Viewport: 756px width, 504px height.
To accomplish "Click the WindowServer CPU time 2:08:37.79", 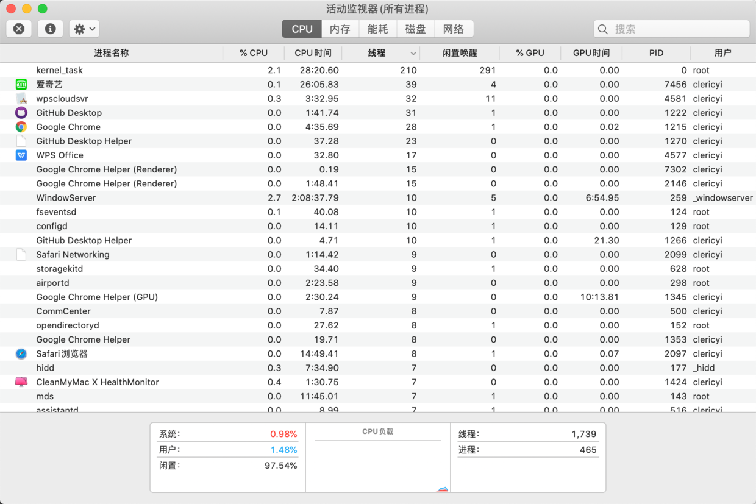I will [x=315, y=198].
